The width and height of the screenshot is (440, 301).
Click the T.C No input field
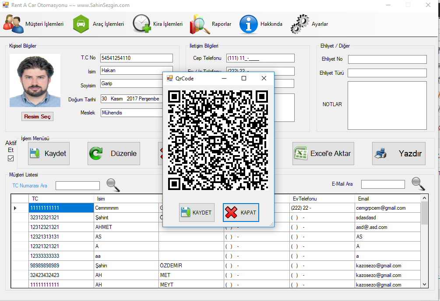coord(137,58)
